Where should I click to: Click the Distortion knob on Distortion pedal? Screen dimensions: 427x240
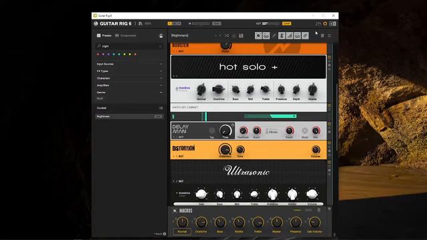click(x=225, y=149)
